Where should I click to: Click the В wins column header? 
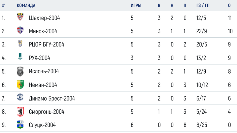tap(159, 5)
